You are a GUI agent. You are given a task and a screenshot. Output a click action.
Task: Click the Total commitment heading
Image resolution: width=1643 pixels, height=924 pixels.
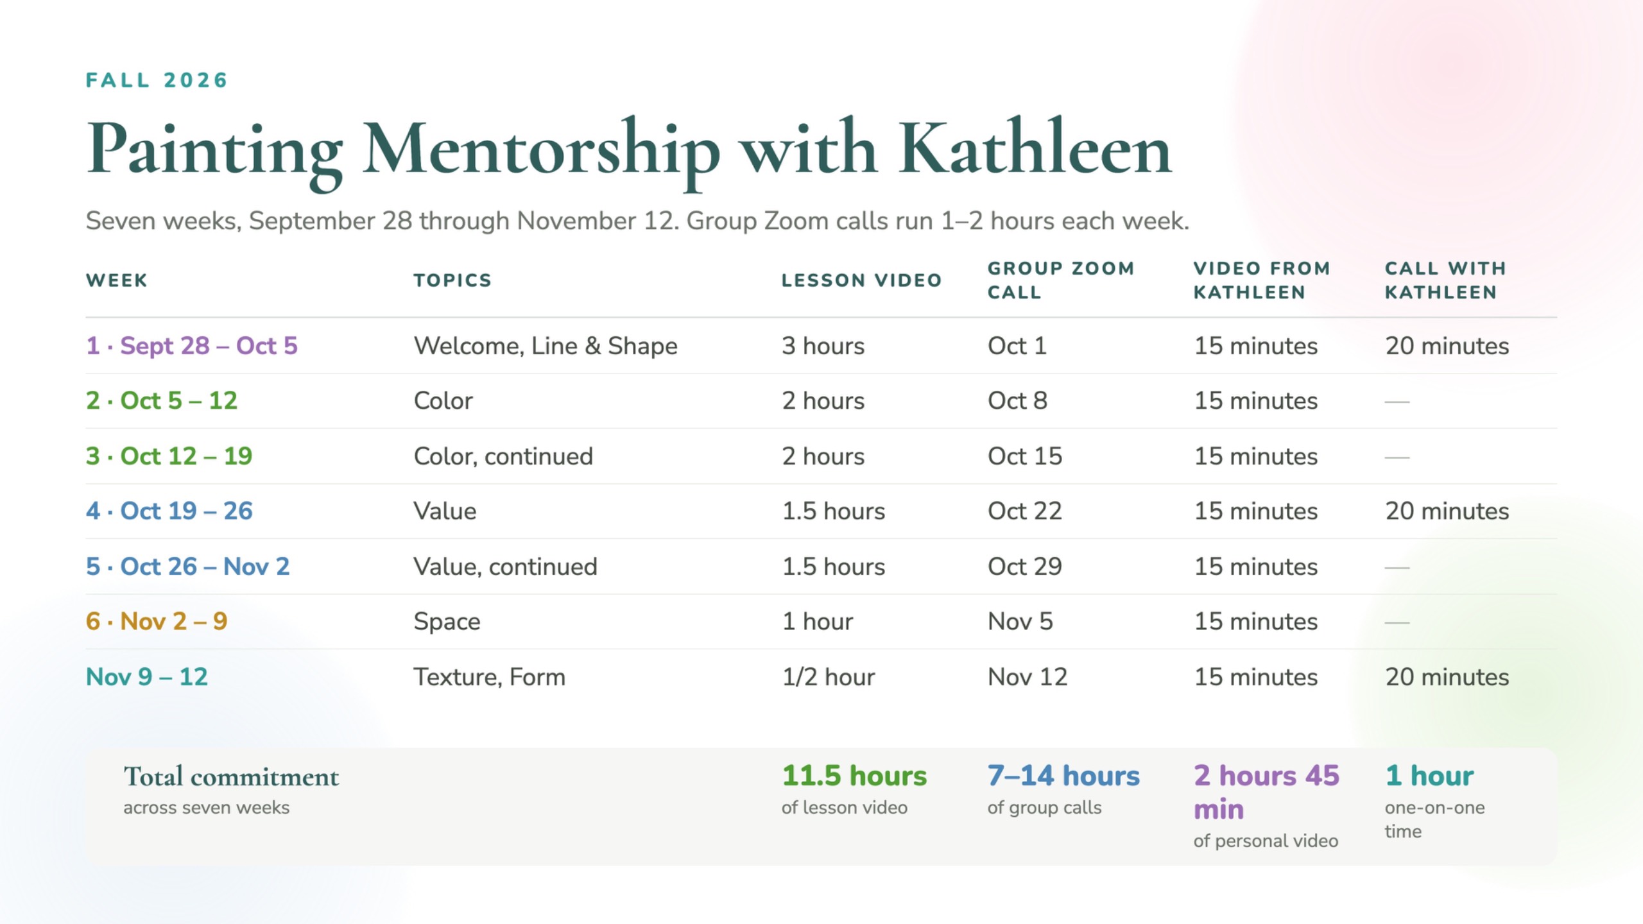tap(231, 776)
